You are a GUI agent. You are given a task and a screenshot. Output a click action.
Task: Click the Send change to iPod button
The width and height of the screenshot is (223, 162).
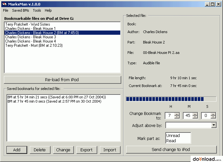pos(171,150)
